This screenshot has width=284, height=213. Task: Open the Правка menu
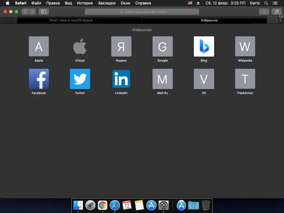coord(53,3)
